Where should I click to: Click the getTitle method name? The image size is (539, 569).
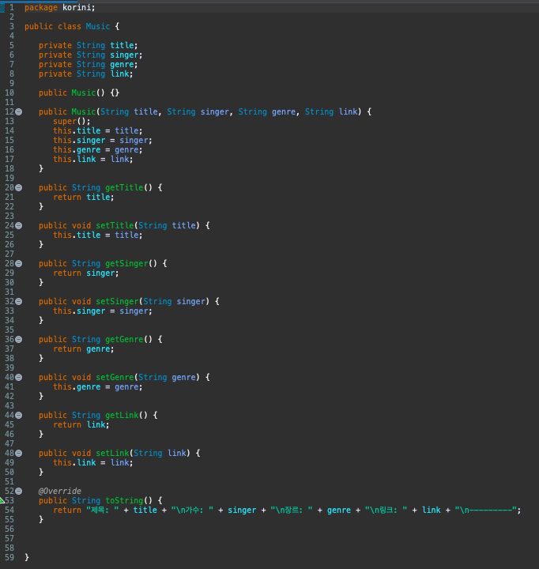(124, 187)
